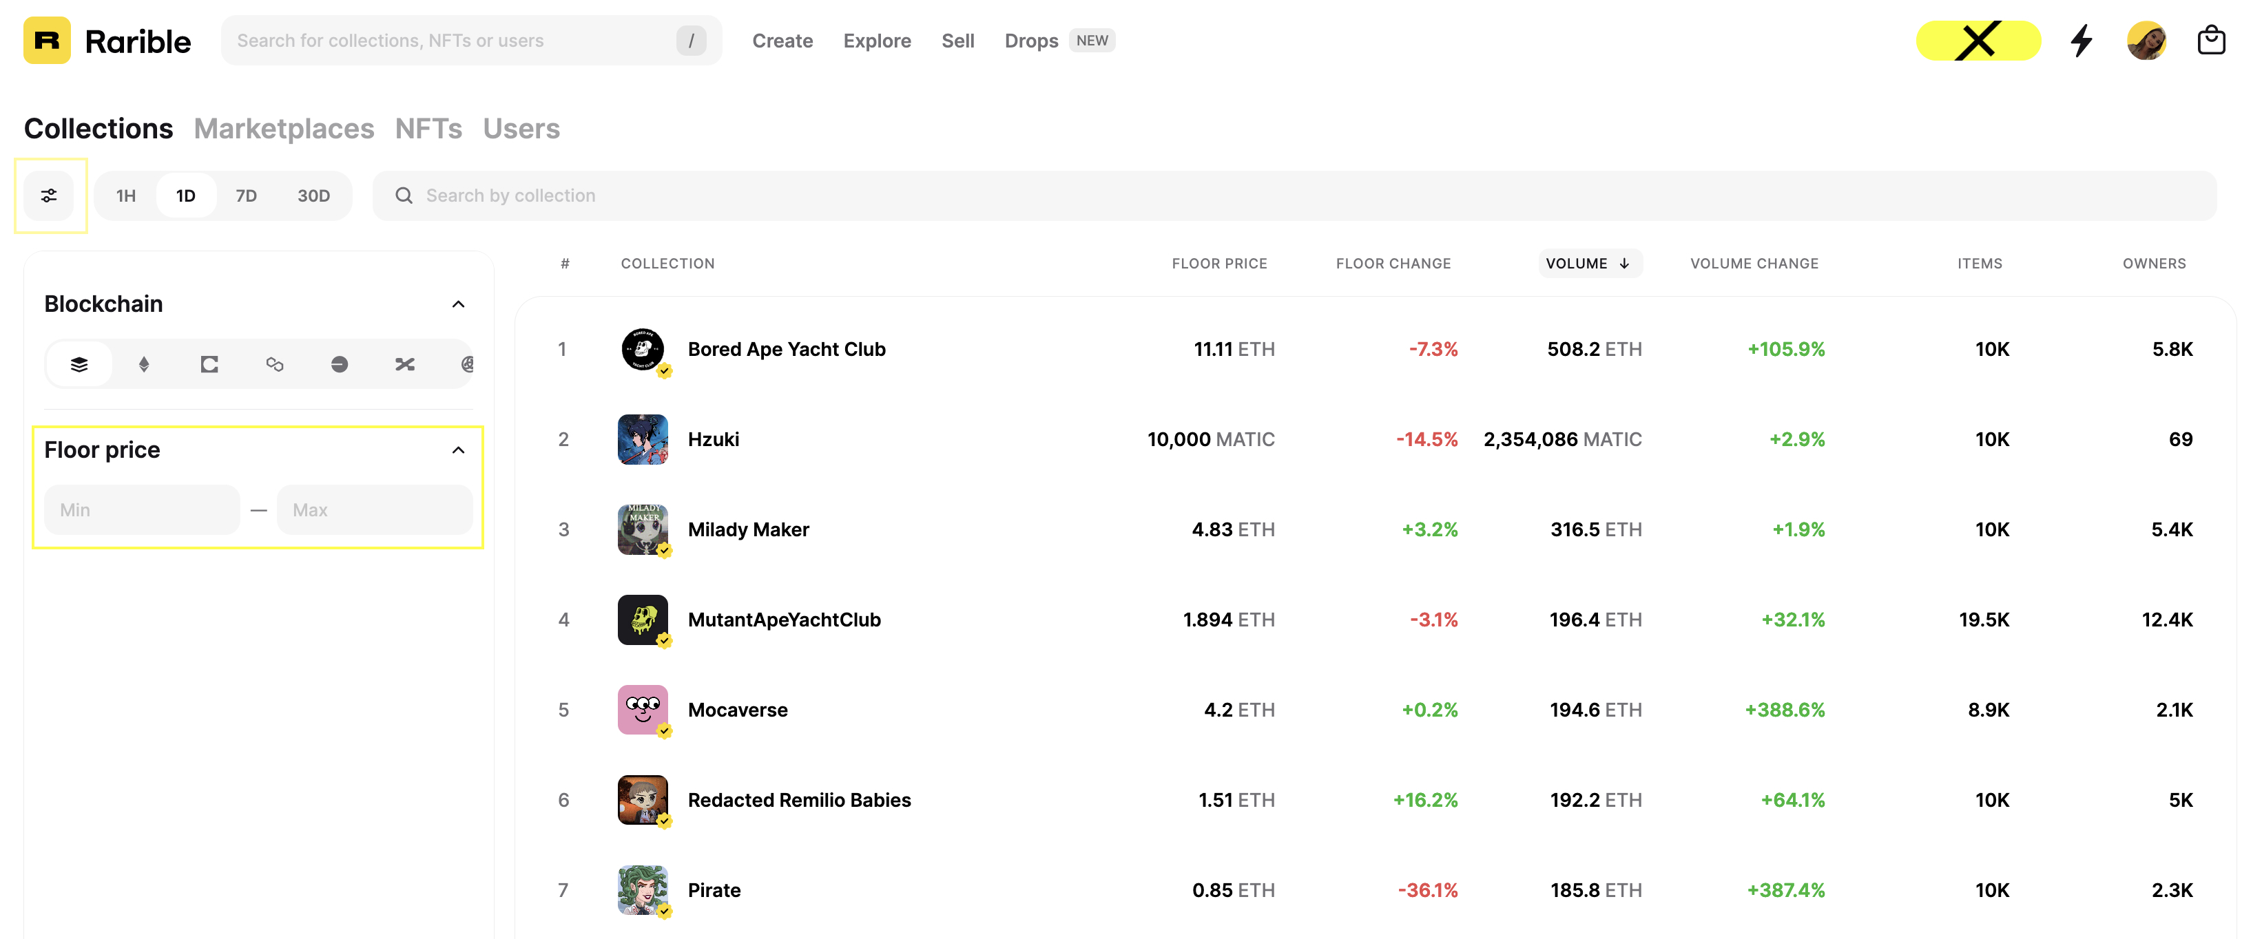
Task: Open Mocaverse collection avatar
Action: [x=643, y=710]
